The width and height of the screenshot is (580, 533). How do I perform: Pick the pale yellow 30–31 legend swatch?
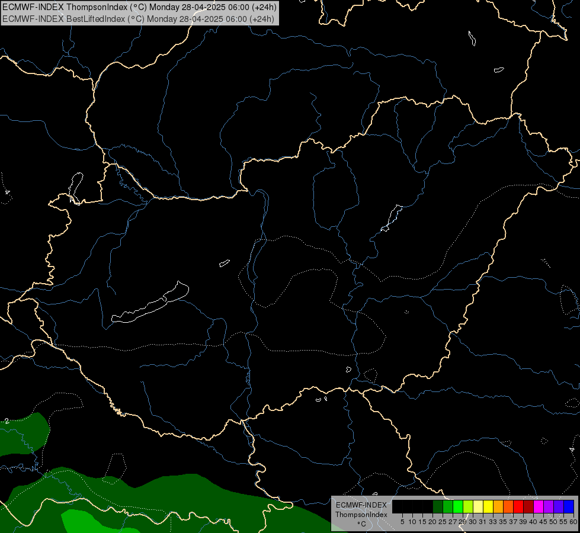[478, 506]
